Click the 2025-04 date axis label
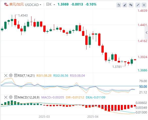 pyautogui.click(x=93, y=117)
